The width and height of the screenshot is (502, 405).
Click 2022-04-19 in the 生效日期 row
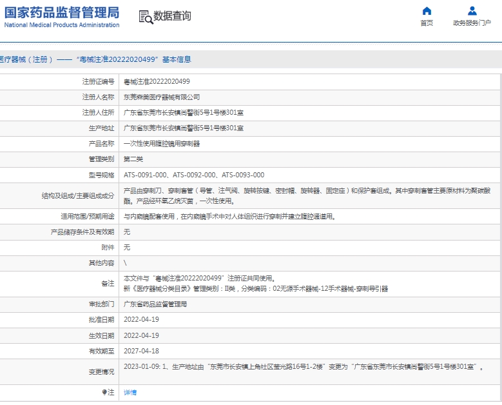(x=141, y=335)
